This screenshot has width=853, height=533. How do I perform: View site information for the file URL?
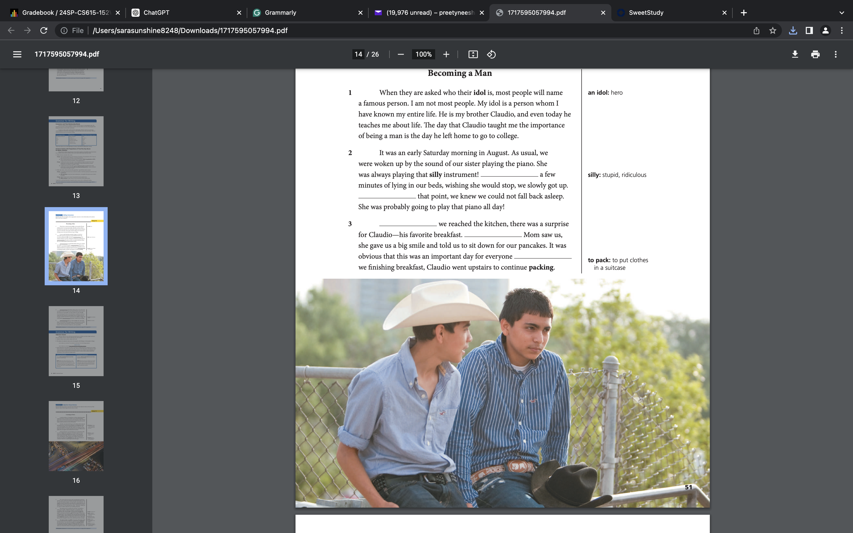[x=64, y=31]
